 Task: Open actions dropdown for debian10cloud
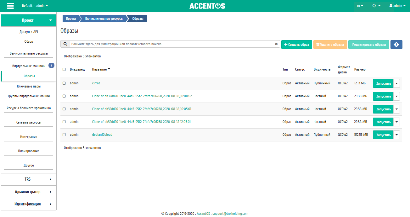(x=396, y=135)
